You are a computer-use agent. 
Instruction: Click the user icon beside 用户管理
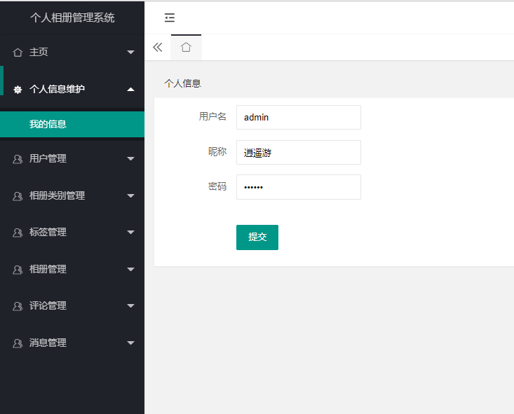18,159
